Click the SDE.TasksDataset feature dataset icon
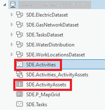This screenshot has height=110, width=105. pyautogui.click(x=20, y=34)
